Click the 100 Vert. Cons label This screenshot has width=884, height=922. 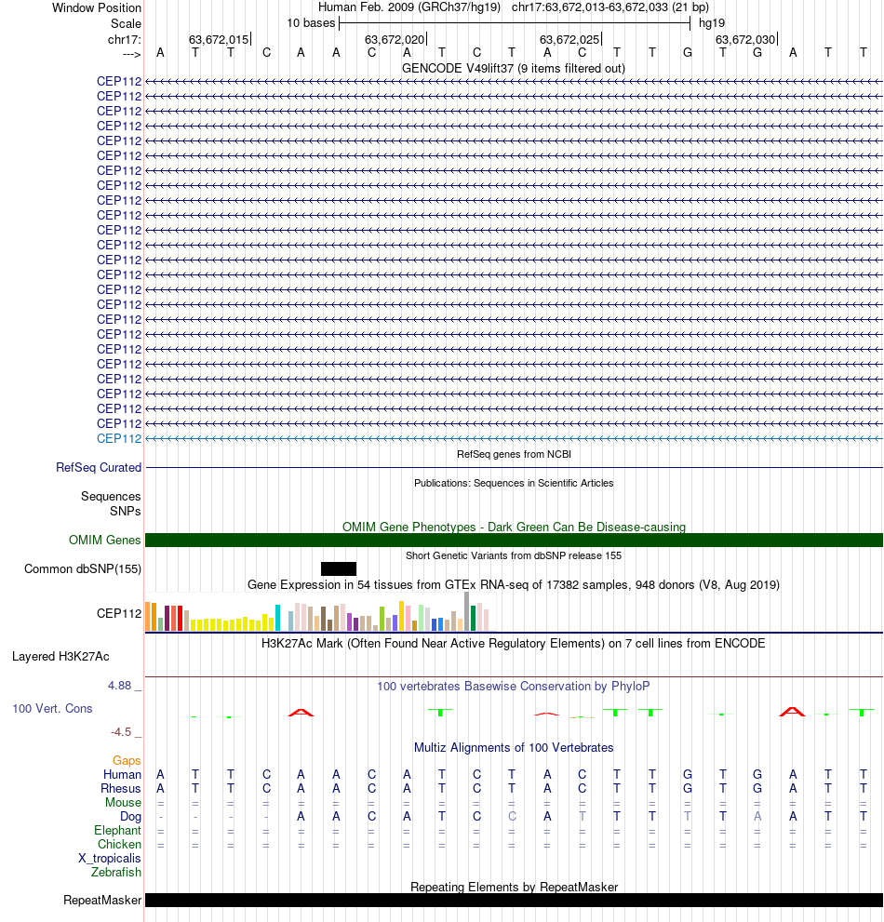pyautogui.click(x=52, y=709)
